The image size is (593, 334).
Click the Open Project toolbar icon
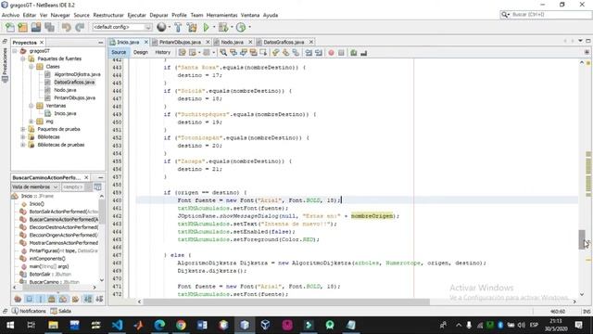coord(36,27)
